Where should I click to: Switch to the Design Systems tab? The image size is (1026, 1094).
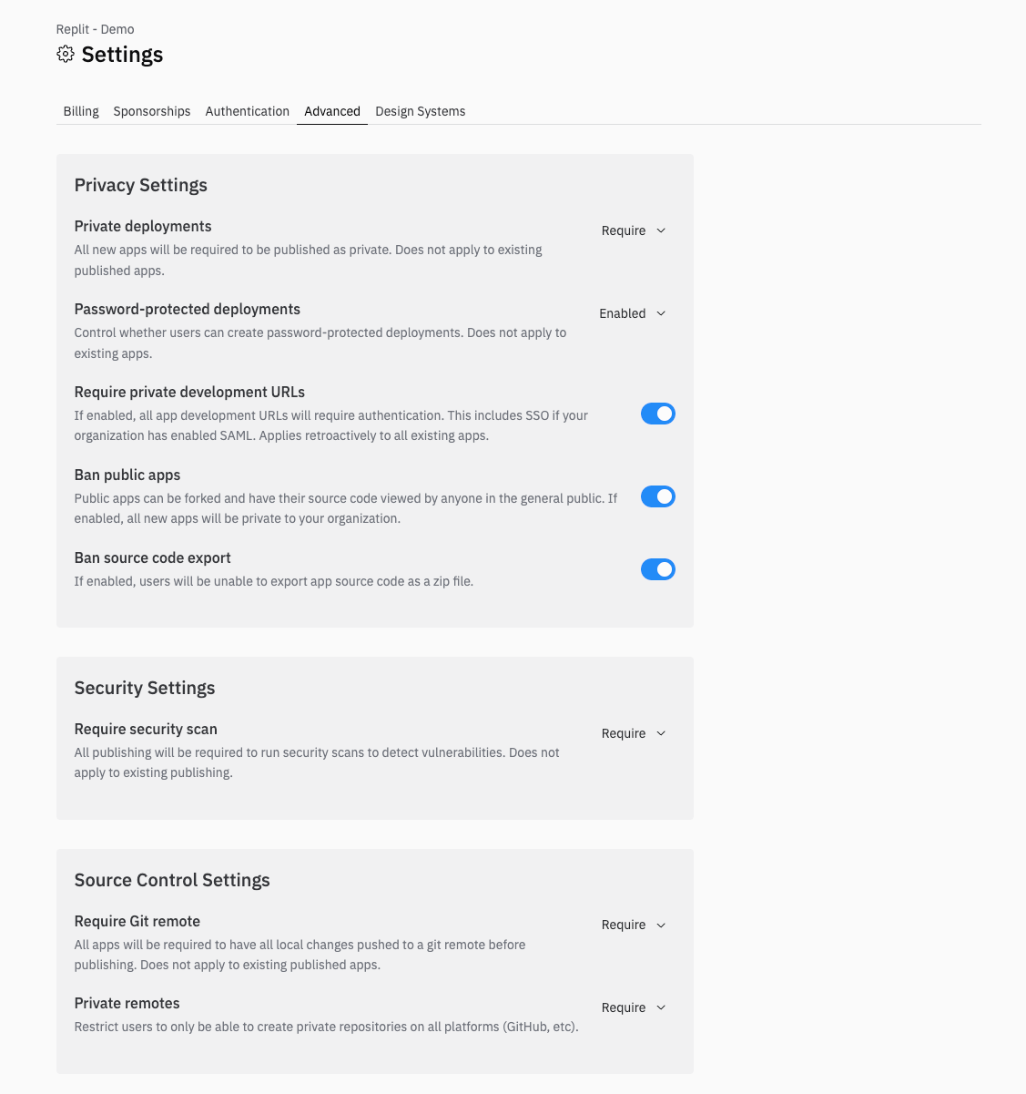click(420, 111)
